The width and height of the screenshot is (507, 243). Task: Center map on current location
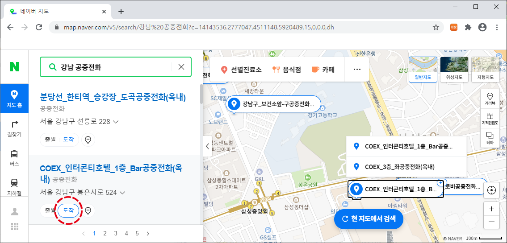(x=491, y=190)
